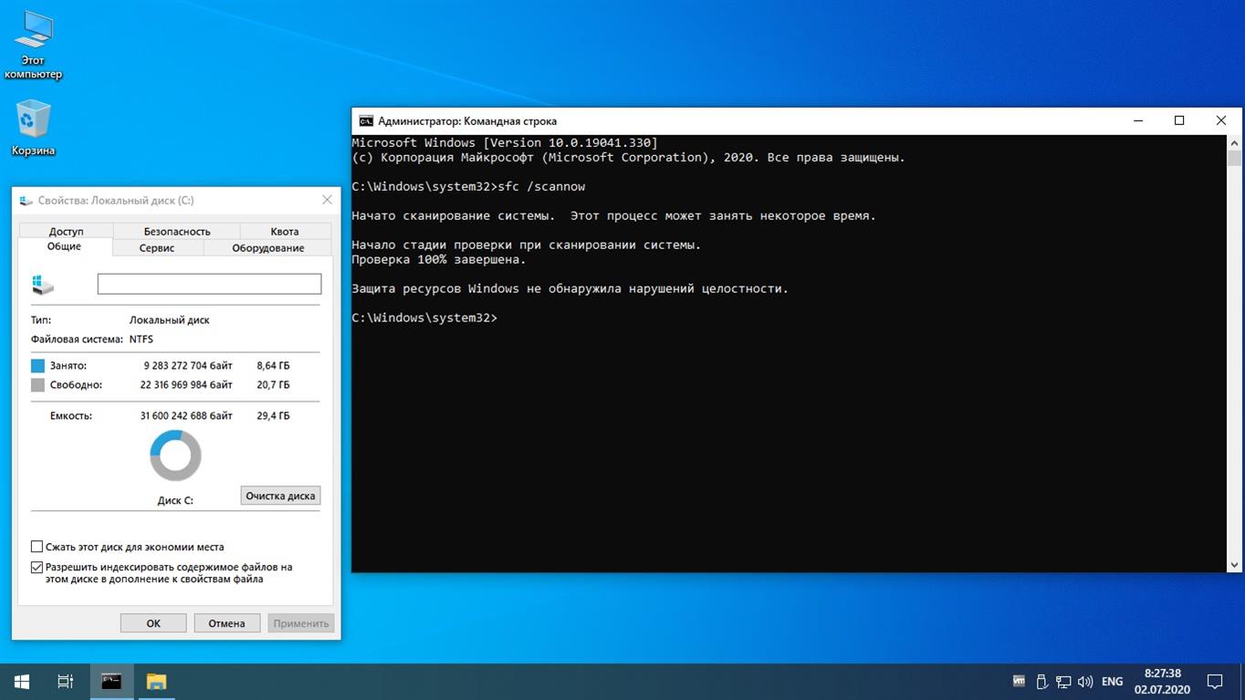The height and width of the screenshot is (700, 1245).
Task: Open the volume control tray icon
Action: [1085, 681]
